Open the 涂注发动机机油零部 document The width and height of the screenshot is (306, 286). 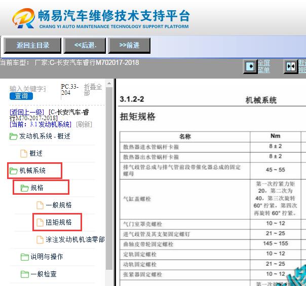point(75,239)
